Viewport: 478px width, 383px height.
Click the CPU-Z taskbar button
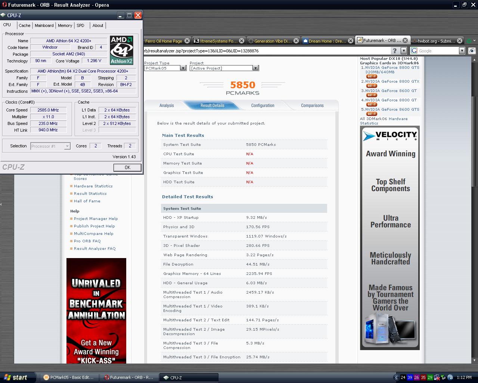point(189,378)
